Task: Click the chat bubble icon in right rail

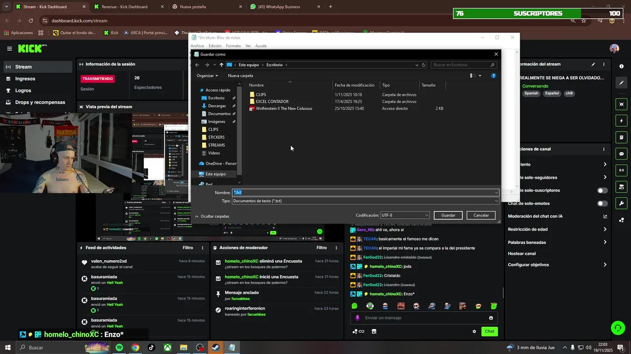Action: pos(622,154)
